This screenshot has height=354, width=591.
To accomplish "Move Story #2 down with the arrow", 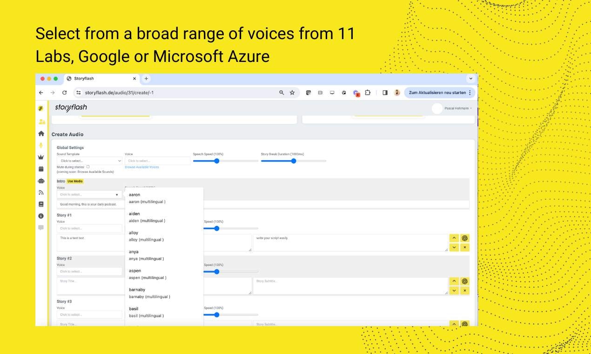I will (454, 291).
